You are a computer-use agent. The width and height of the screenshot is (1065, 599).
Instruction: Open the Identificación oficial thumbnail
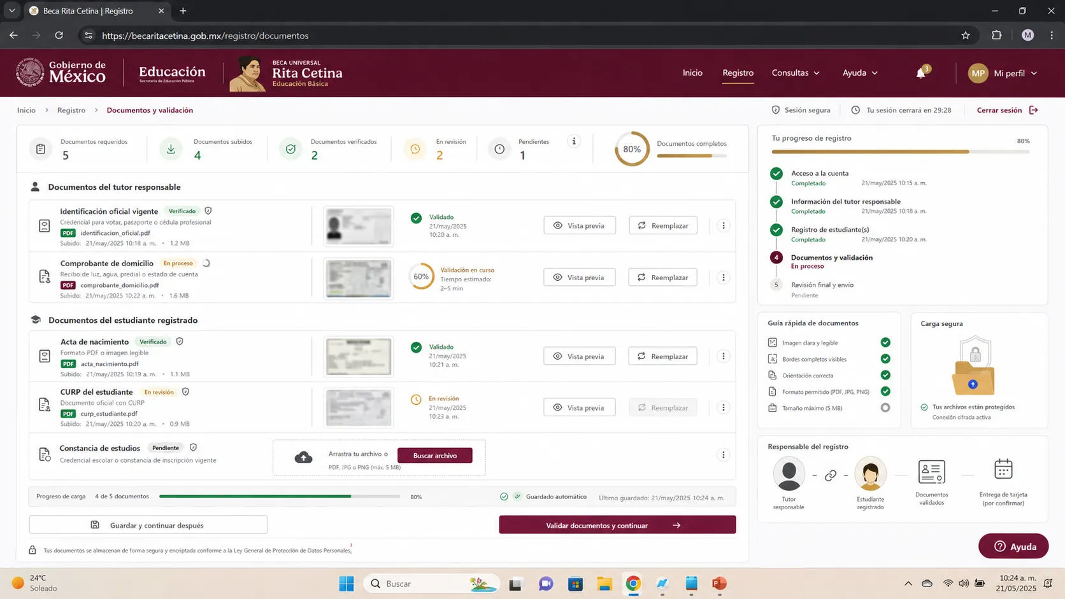click(x=359, y=226)
